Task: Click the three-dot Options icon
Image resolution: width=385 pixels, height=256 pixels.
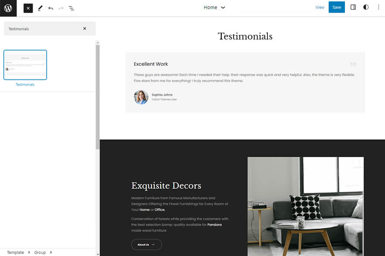Action: click(x=378, y=7)
